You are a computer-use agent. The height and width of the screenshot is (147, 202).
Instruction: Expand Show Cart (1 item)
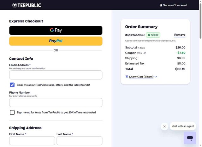pos(141,77)
